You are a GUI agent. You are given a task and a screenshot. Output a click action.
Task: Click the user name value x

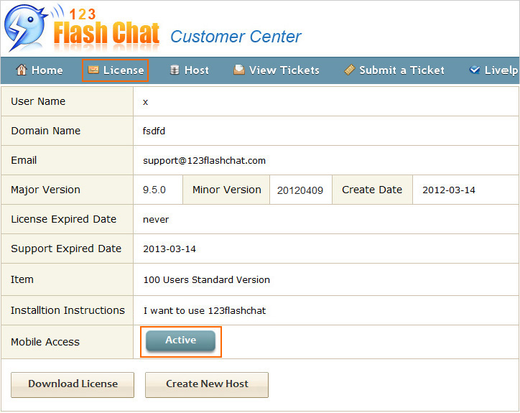(x=145, y=102)
